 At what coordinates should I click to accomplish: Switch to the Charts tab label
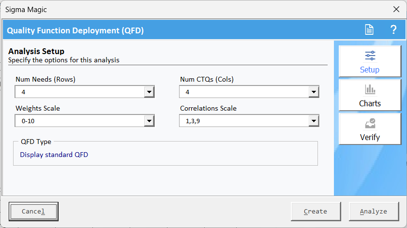coord(370,103)
